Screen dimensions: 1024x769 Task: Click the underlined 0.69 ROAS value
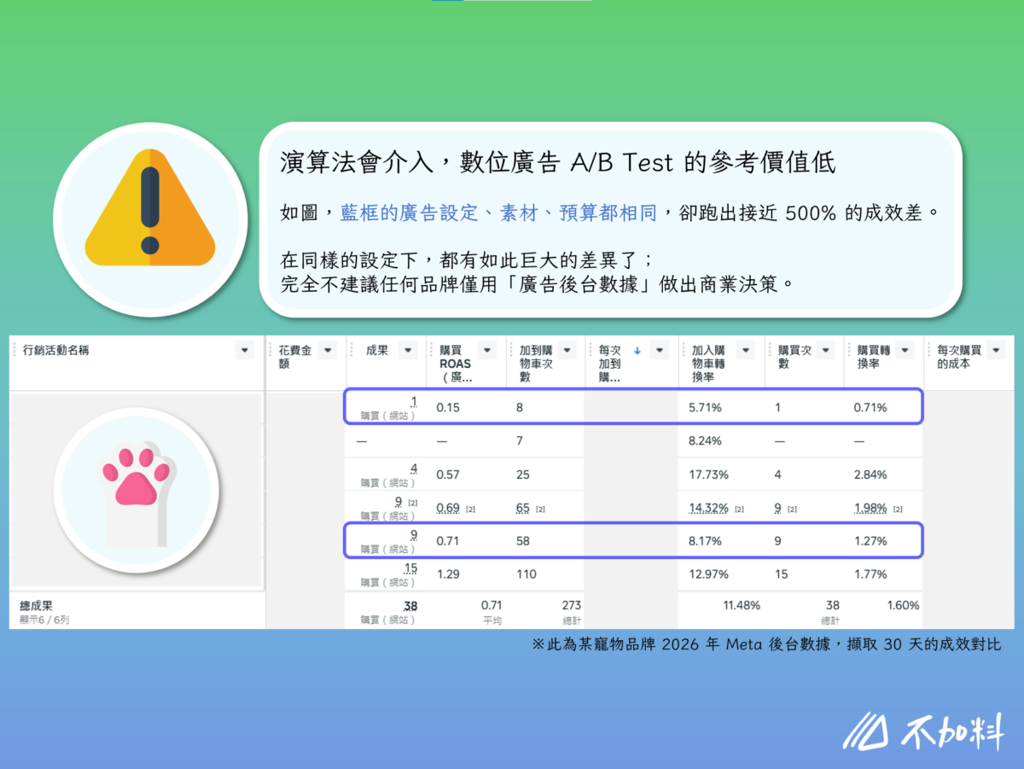coord(448,508)
